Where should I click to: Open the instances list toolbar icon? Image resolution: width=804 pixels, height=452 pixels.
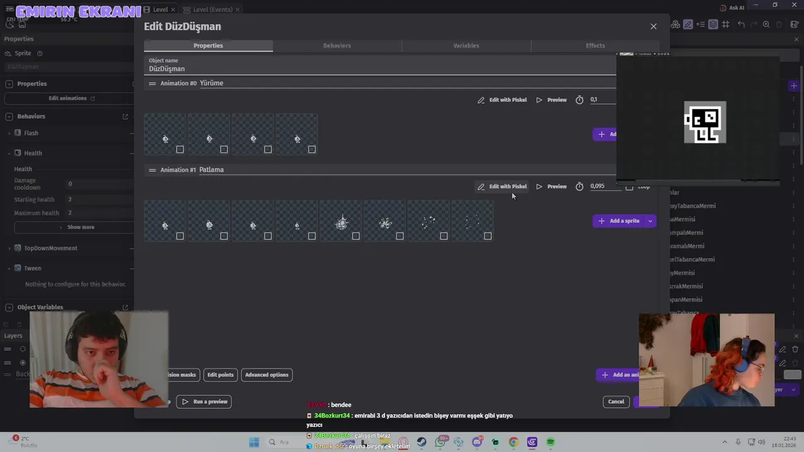[x=700, y=24]
